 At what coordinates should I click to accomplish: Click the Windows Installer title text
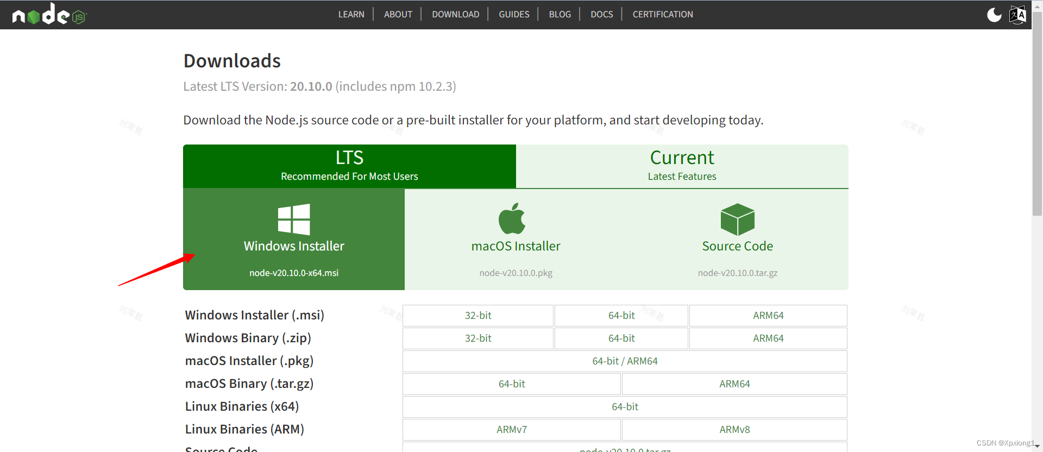coord(294,246)
